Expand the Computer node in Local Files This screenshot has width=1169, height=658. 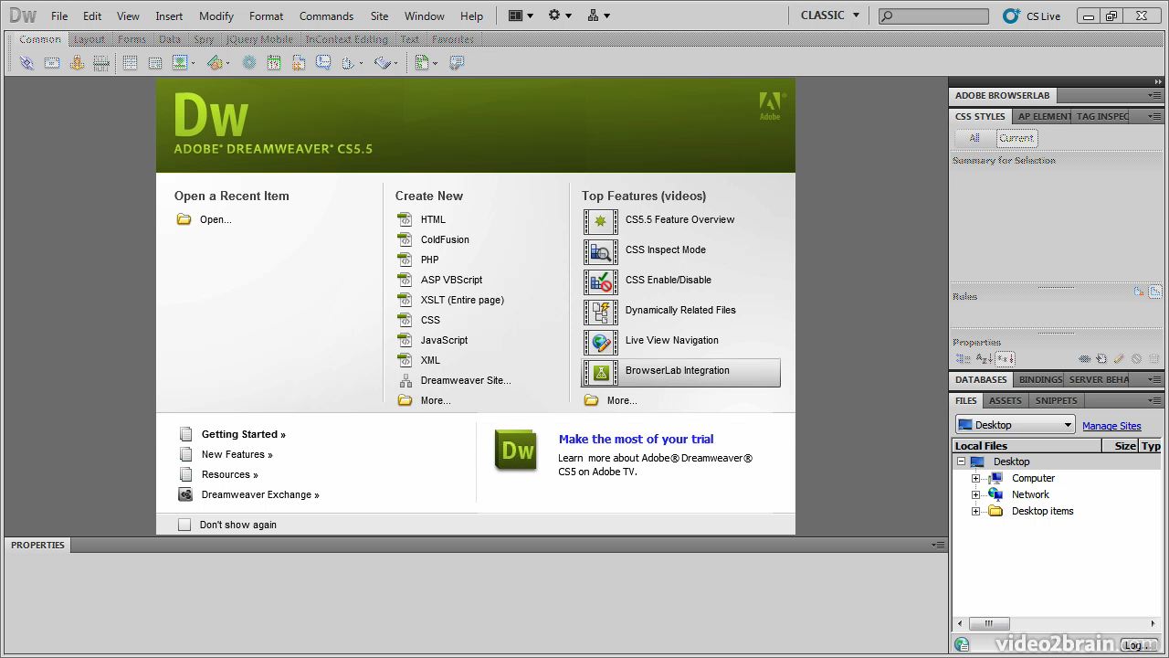pos(975,477)
